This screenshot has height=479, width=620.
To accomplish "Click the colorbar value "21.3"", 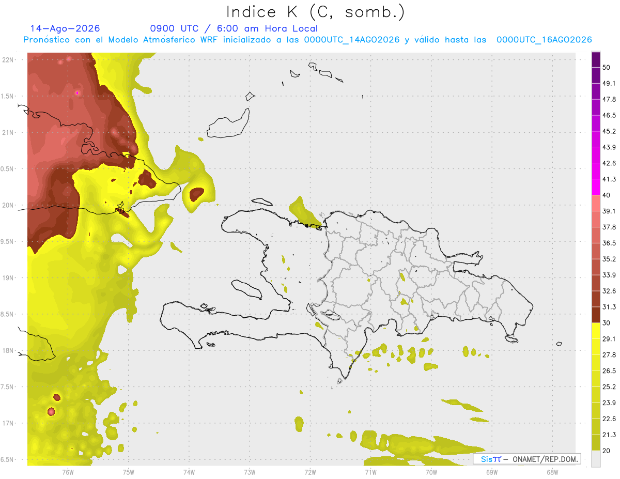I will pyautogui.click(x=609, y=435).
